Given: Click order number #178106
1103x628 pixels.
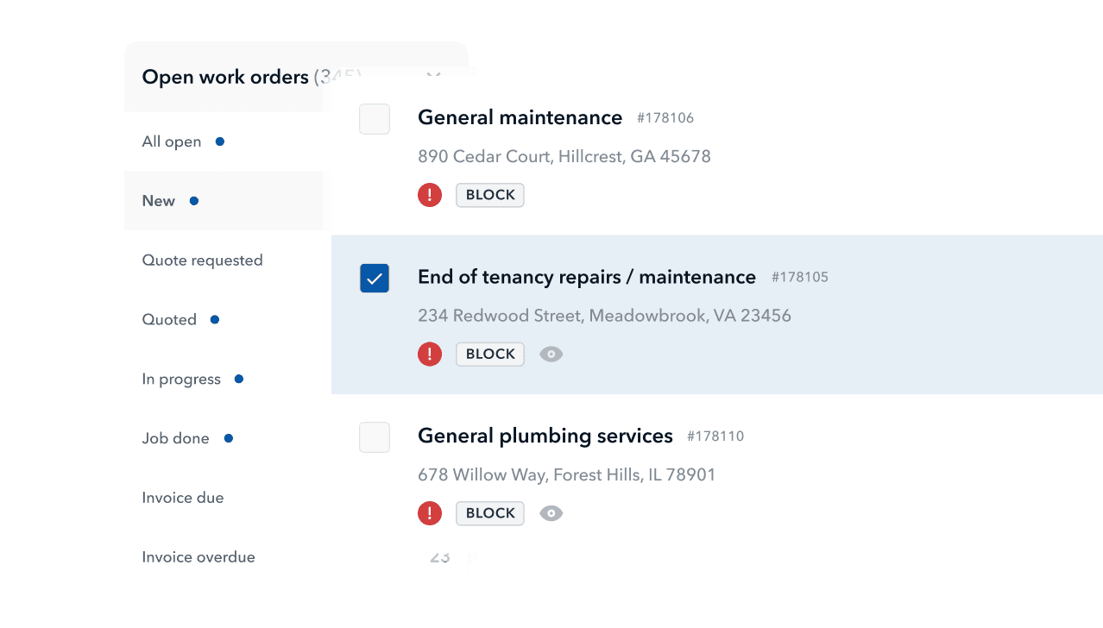Looking at the screenshot, I should pos(665,118).
